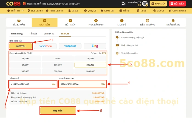Select the Thẻ Cào deposit method

click(65, 34)
